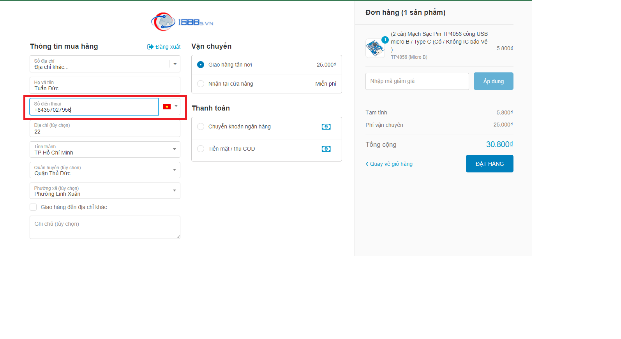
Task: Click the TP4056 product thumbnail
Action: point(375,48)
